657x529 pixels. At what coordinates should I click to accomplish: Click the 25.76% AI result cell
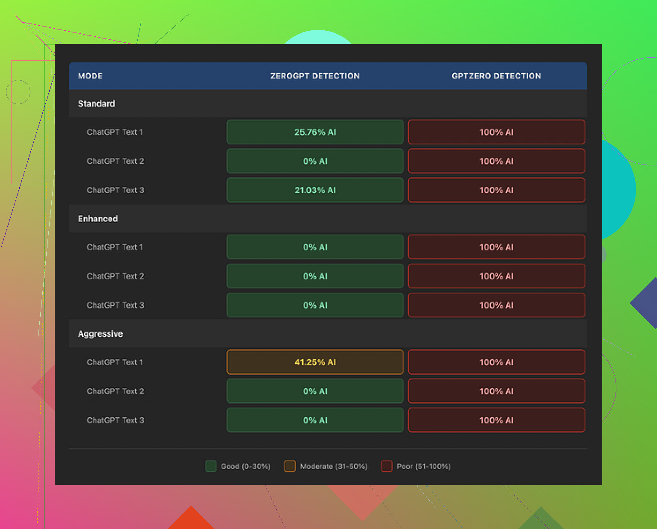point(315,132)
